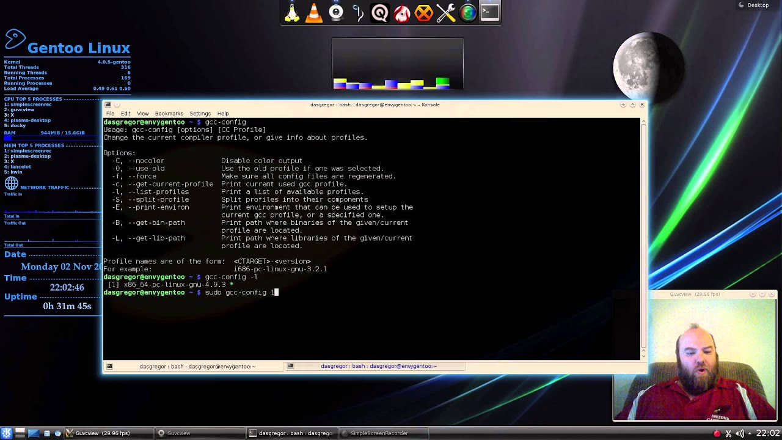Click the Uptime 0h 31m 45s reading
782x440 pixels.
pos(67,306)
